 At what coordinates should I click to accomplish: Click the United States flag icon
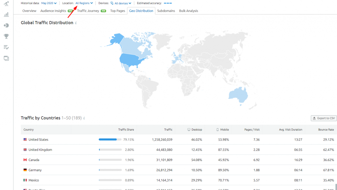click(25, 140)
